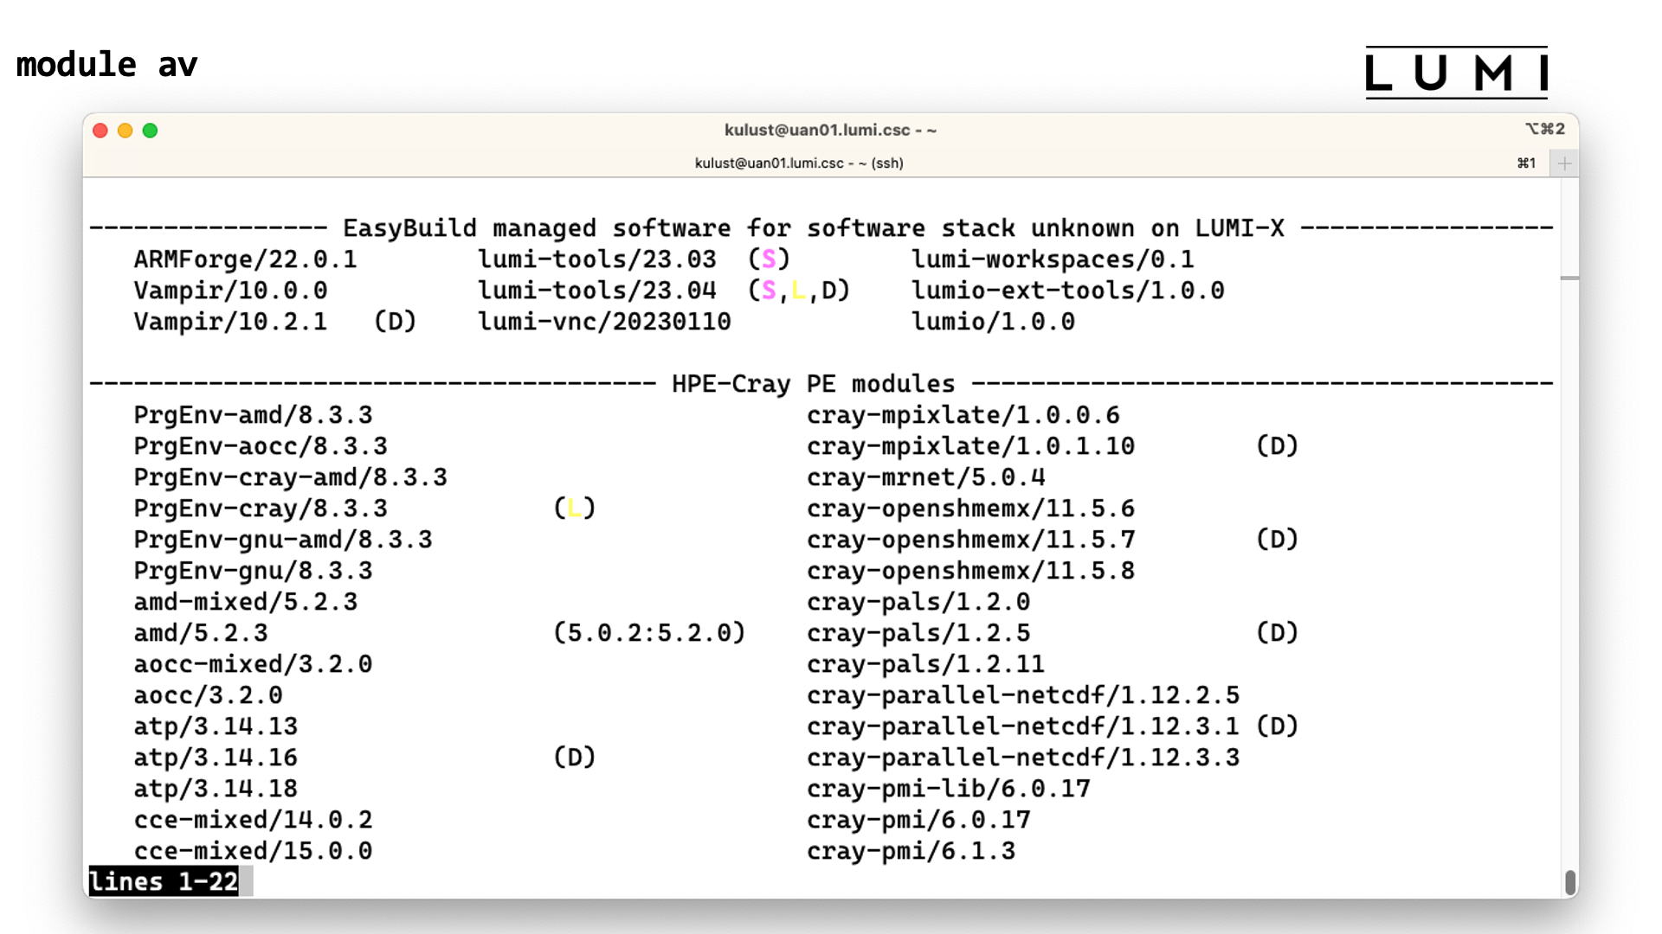Screen dimensions: 1662x934
Task: Click the amd/5.2.3 entry
Action: tap(201, 633)
